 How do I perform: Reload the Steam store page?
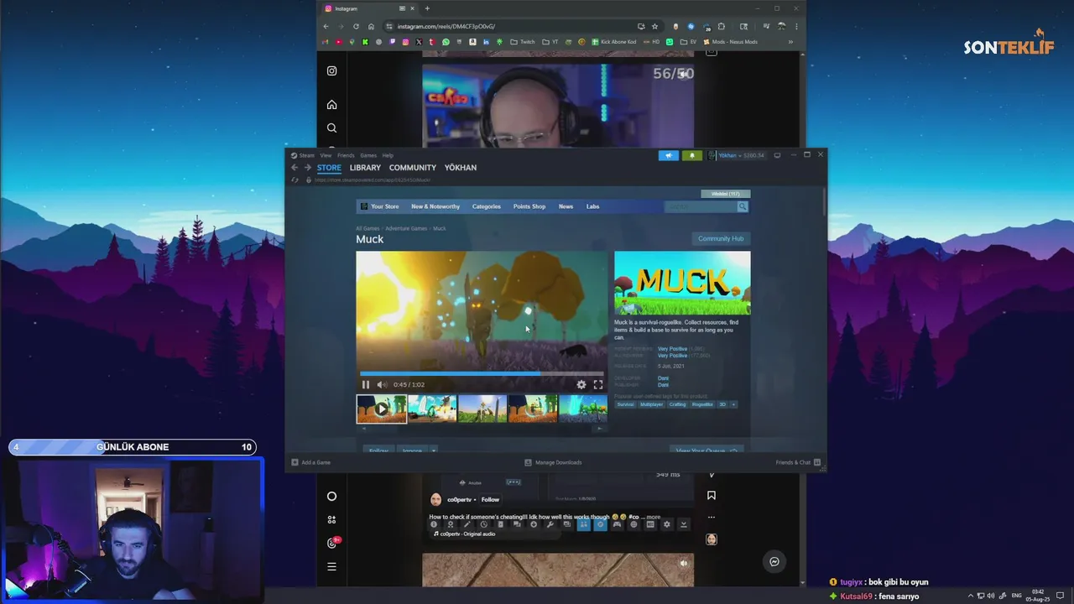tap(295, 180)
